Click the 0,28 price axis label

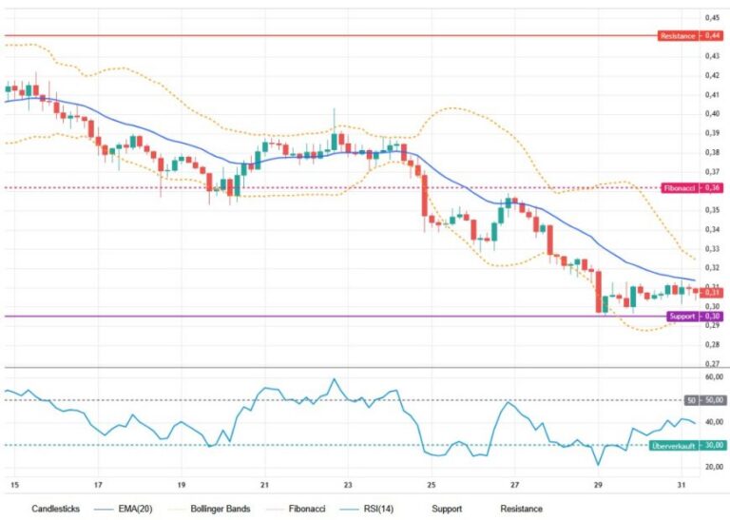[x=712, y=344]
